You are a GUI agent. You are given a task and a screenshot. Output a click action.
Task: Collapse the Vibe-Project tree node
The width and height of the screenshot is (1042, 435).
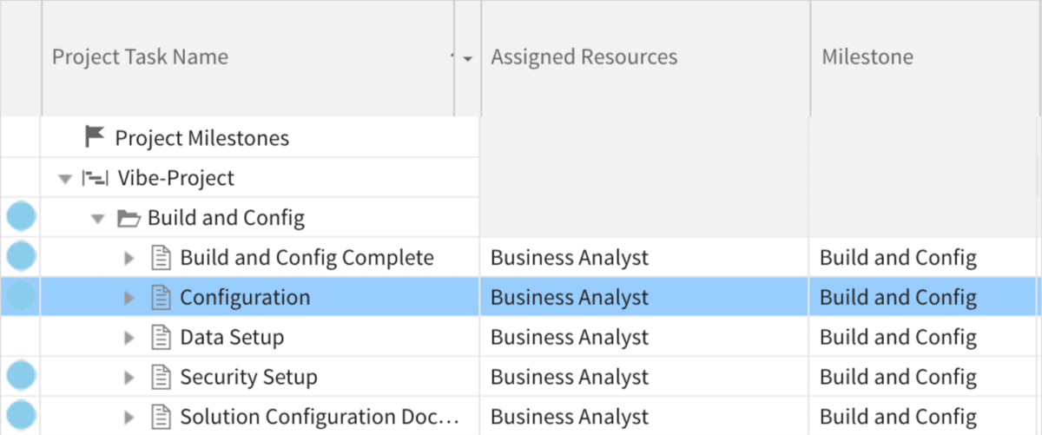(x=63, y=179)
